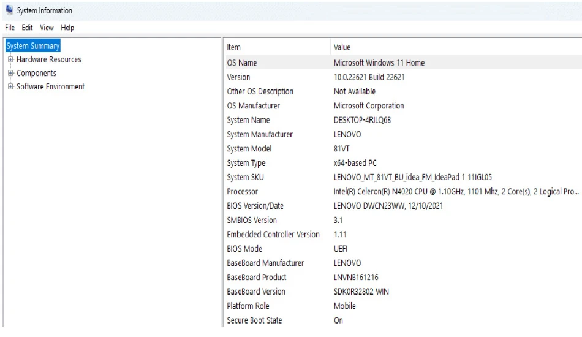
Task: Click the UEFI value
Action: click(341, 249)
